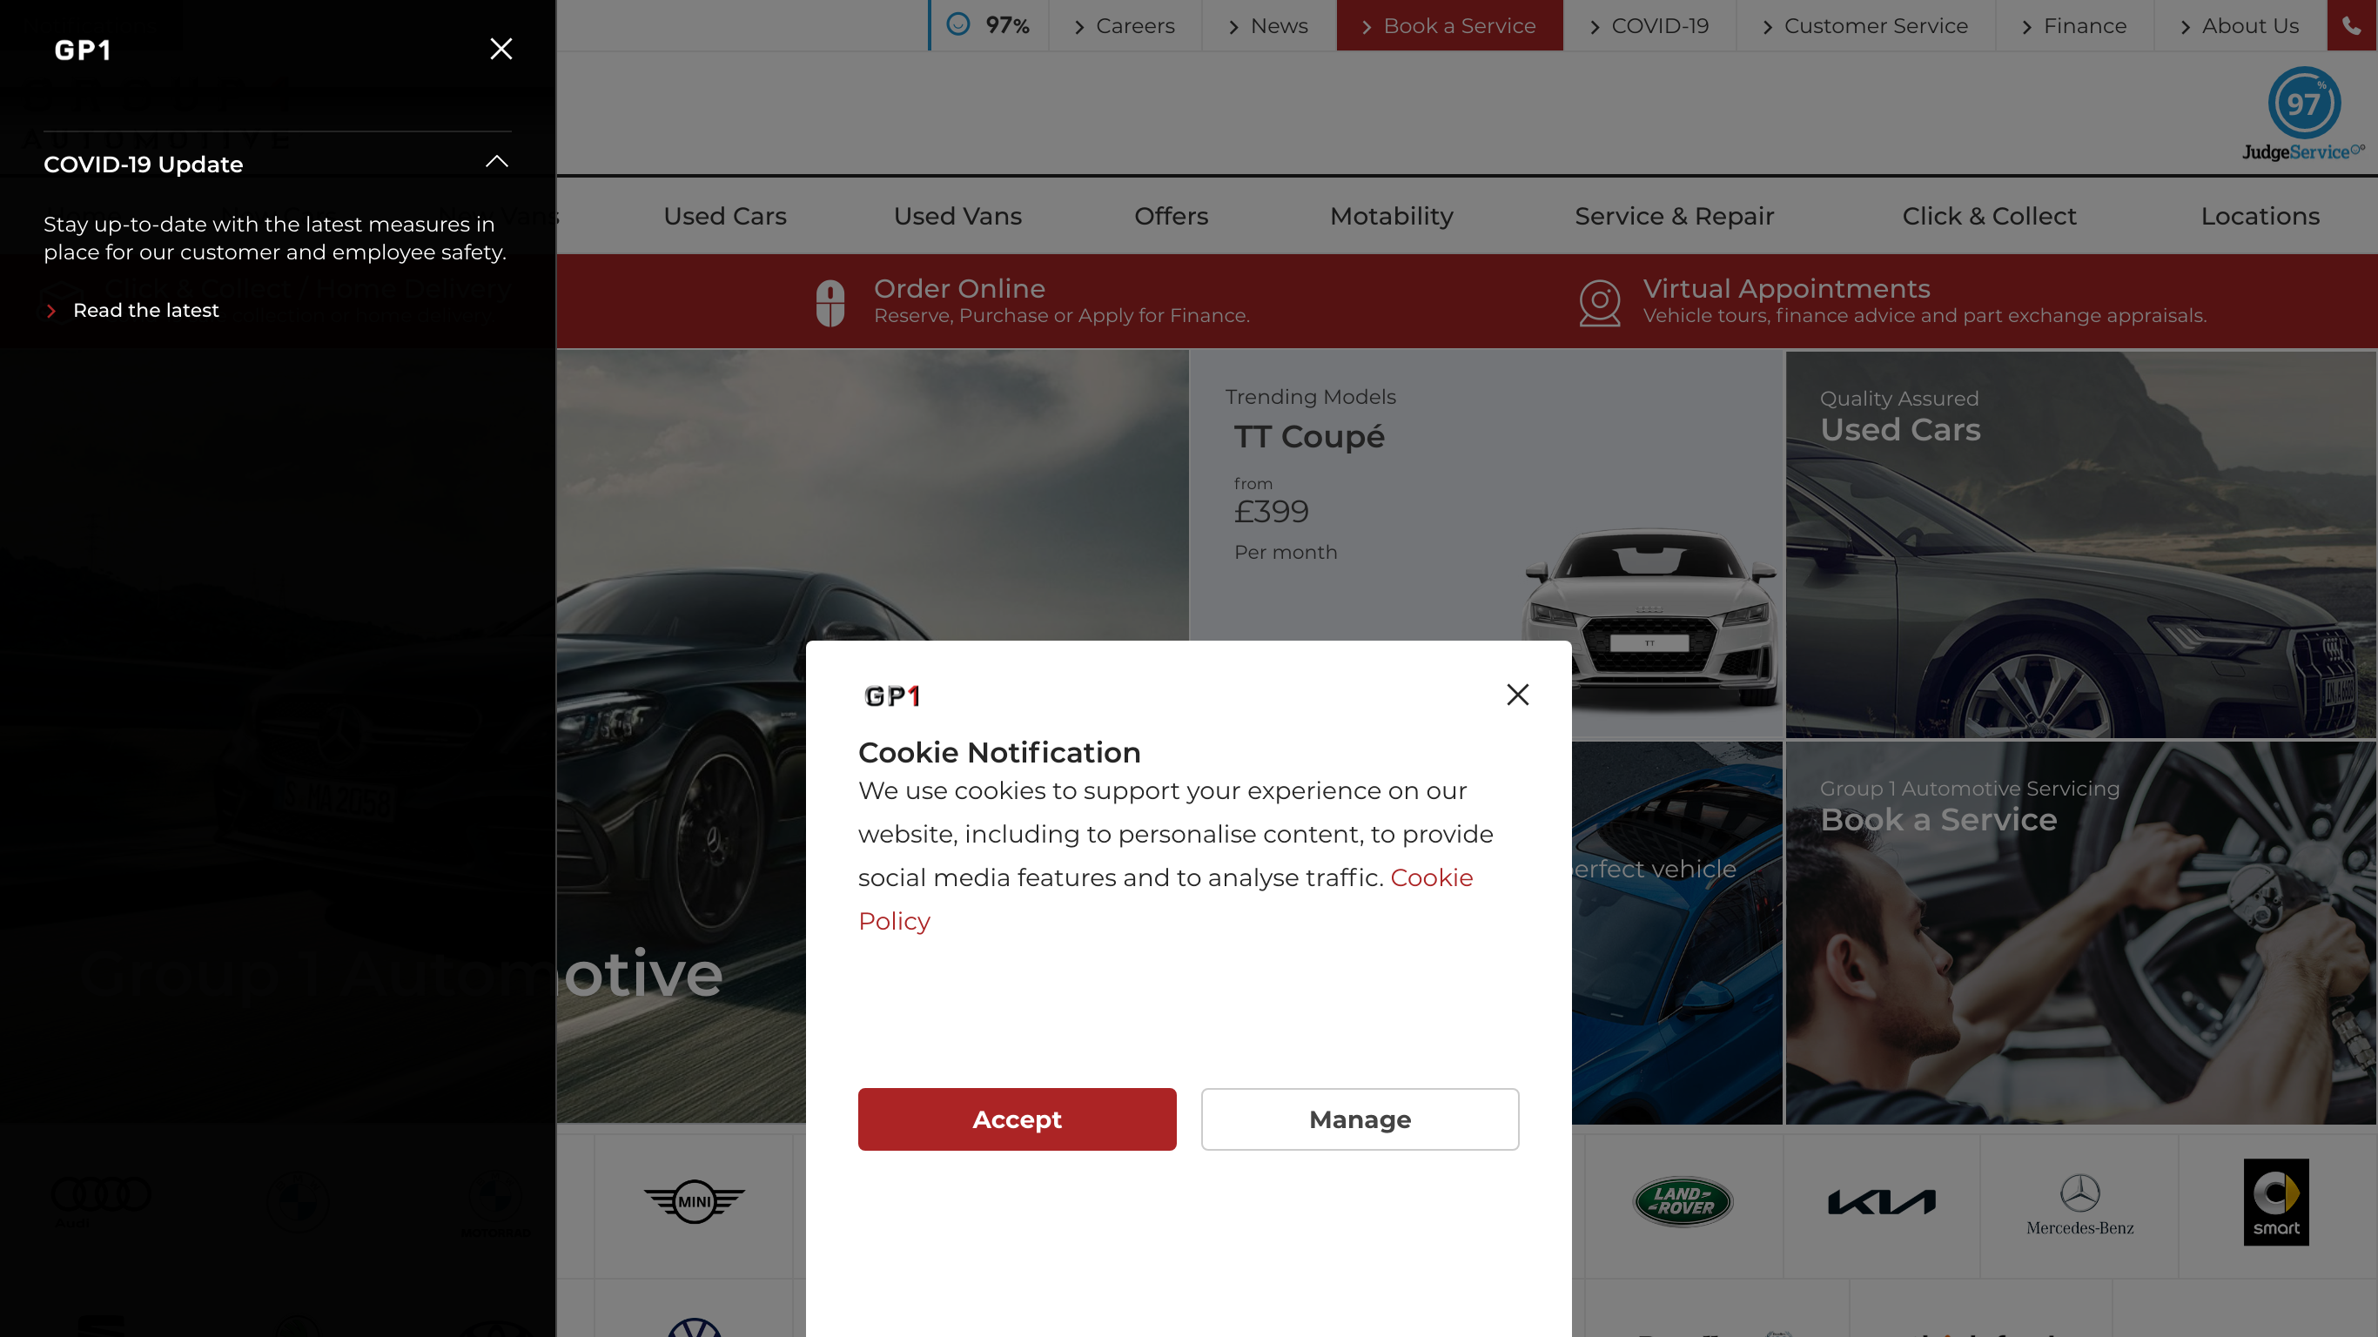
Task: Click the COVID-19 Update heading
Action: [x=143, y=165]
